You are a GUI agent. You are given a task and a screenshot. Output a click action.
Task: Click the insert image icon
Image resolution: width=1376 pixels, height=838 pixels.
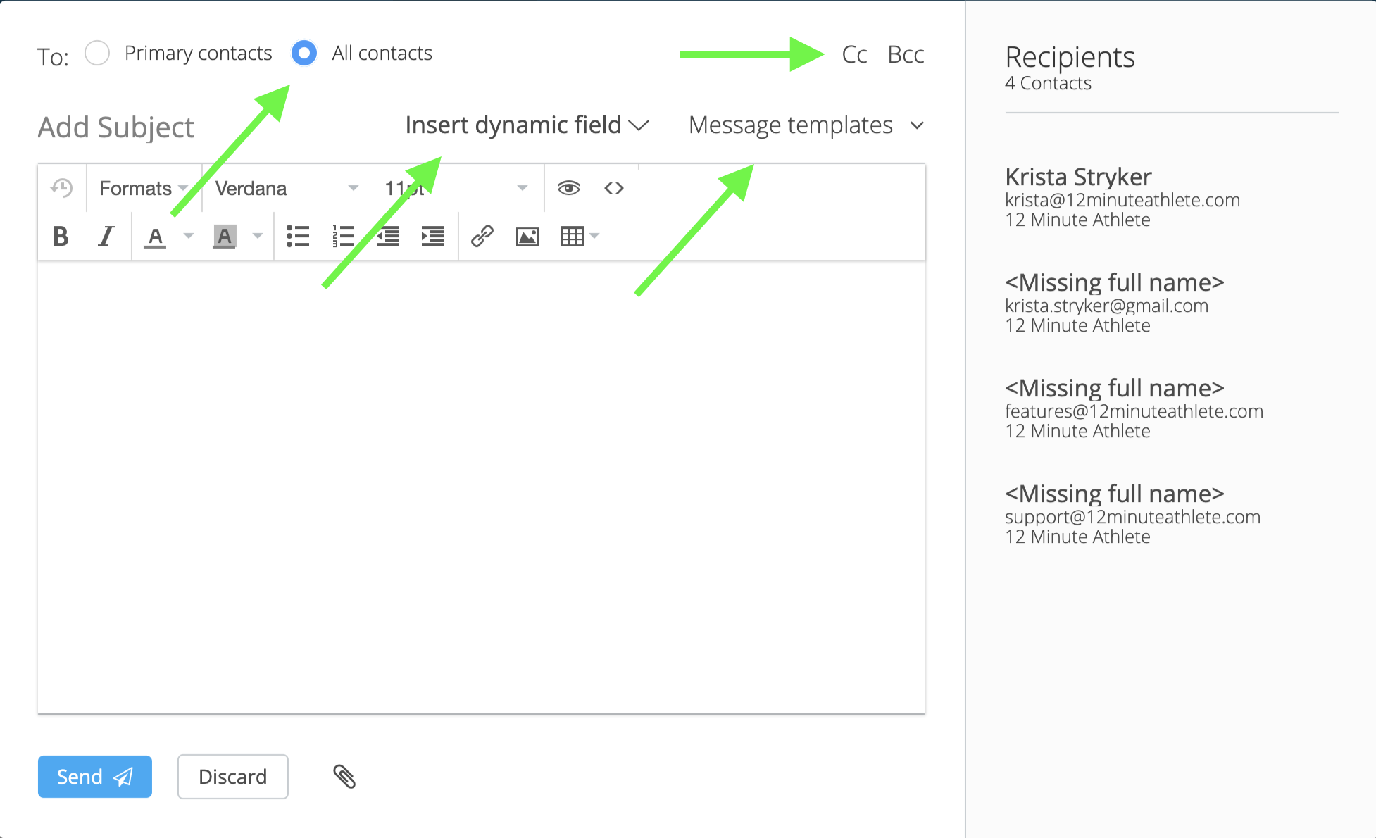click(x=527, y=237)
